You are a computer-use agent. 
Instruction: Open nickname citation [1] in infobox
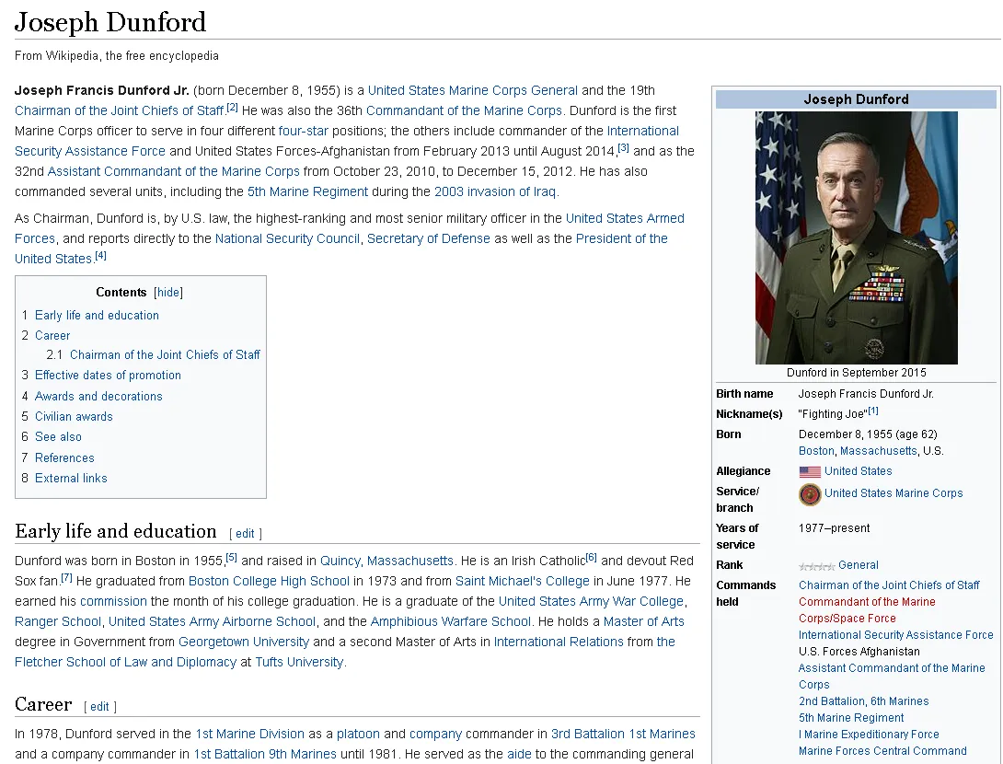point(873,411)
